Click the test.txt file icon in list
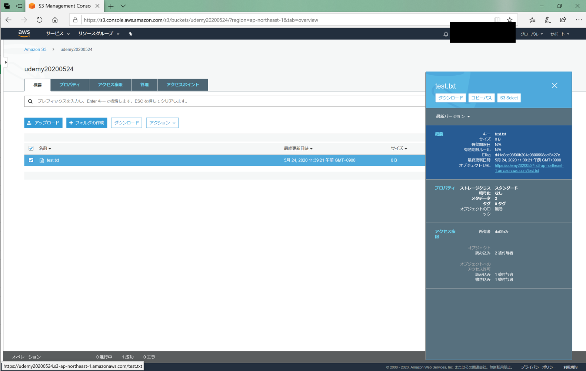Screen dimensions: 586x371 pyautogui.click(x=42, y=160)
